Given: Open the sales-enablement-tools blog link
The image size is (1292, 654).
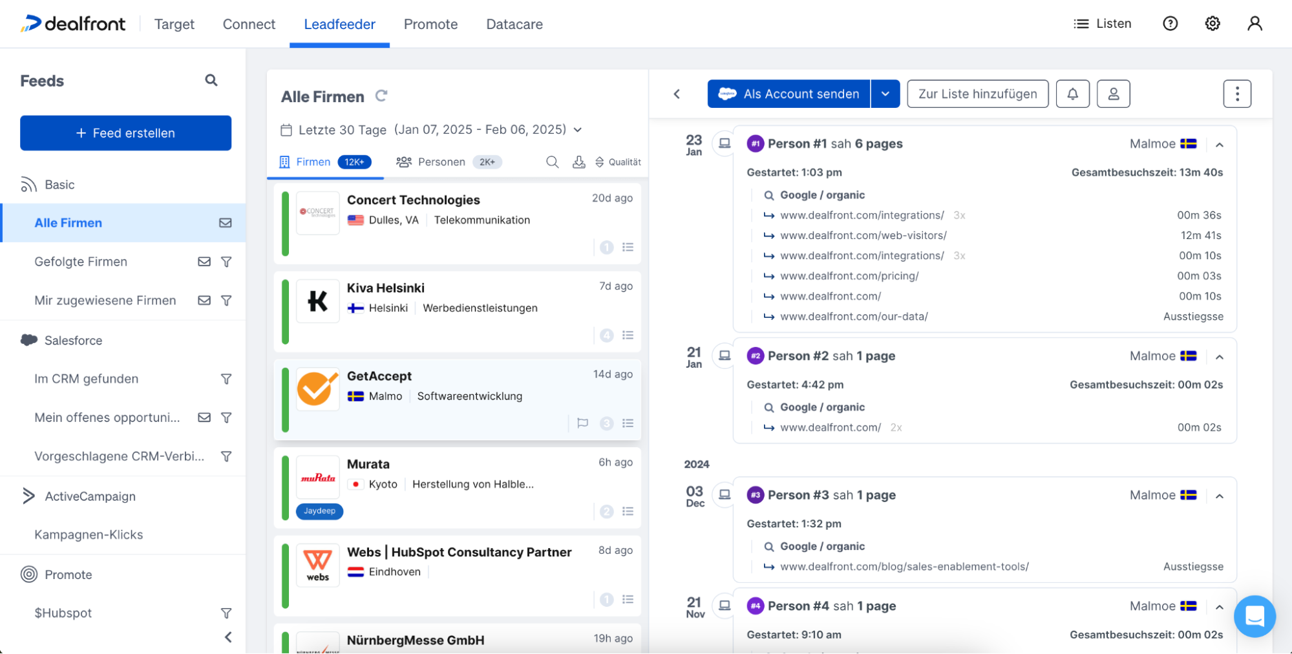Looking at the screenshot, I should tap(904, 567).
